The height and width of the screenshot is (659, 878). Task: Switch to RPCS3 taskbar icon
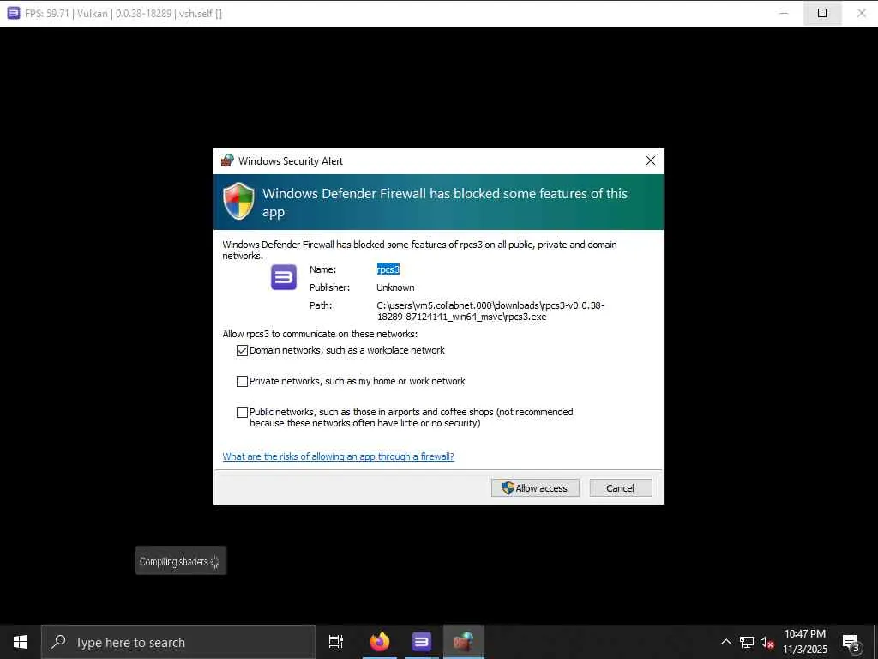pos(422,642)
